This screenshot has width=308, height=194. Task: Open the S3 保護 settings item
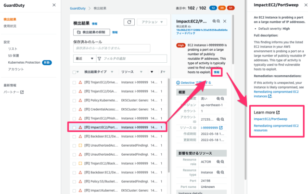13,56
